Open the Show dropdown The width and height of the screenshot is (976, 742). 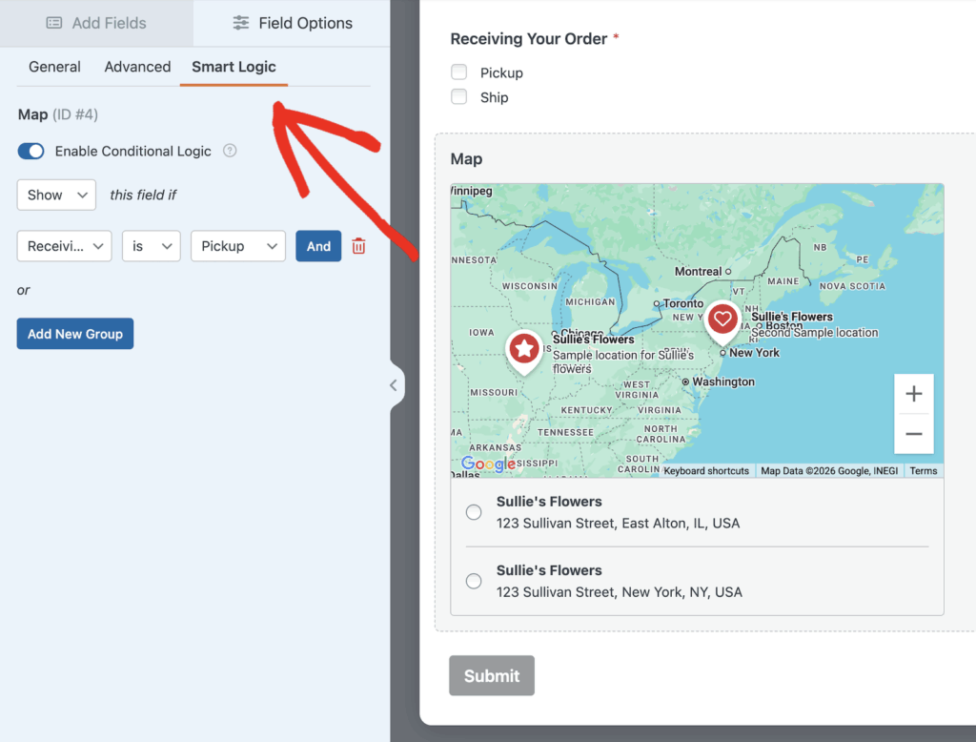tap(56, 195)
